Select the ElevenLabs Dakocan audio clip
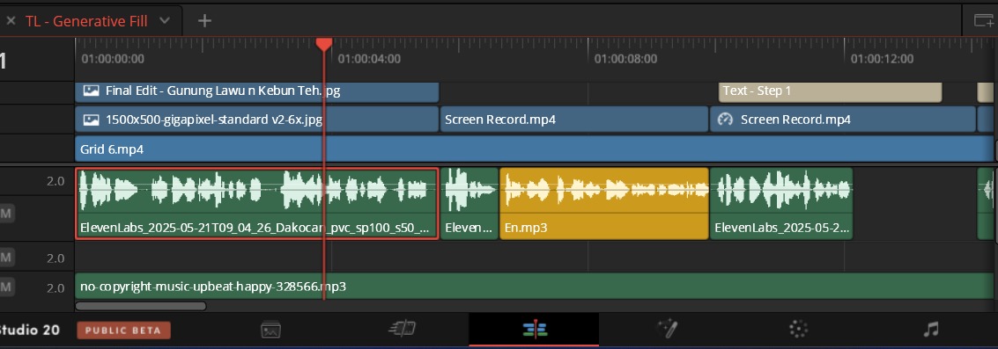This screenshot has width=998, height=349. click(257, 203)
